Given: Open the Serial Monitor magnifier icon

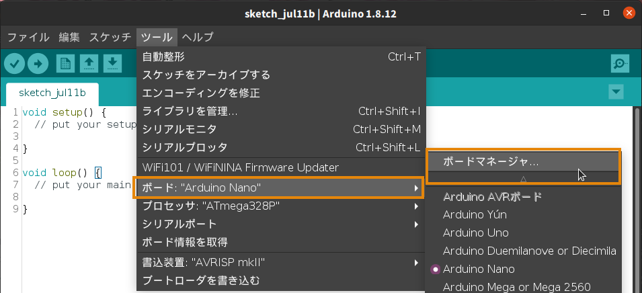Looking at the screenshot, I should (620, 64).
